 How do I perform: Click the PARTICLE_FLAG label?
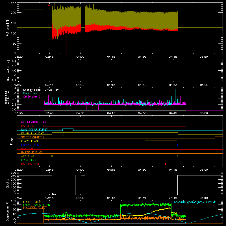[32, 153]
